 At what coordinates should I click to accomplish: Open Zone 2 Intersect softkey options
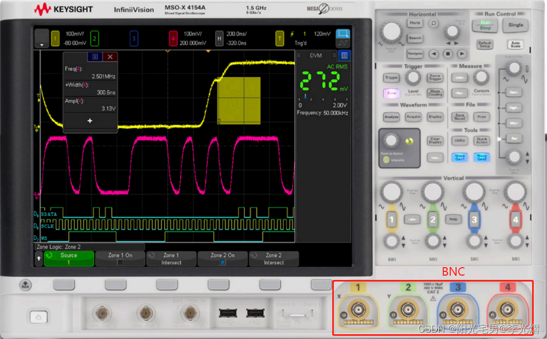pyautogui.click(x=274, y=259)
